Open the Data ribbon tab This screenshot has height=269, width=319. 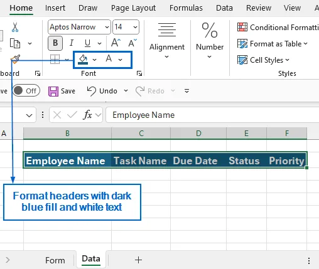[x=224, y=8]
